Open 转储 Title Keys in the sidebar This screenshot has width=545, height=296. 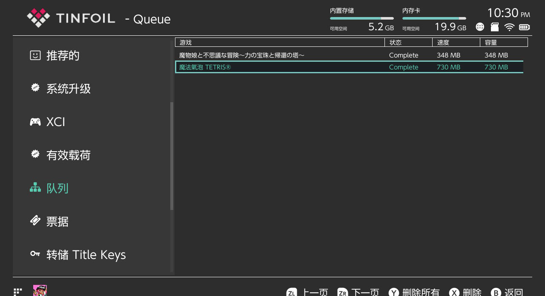click(x=92, y=255)
